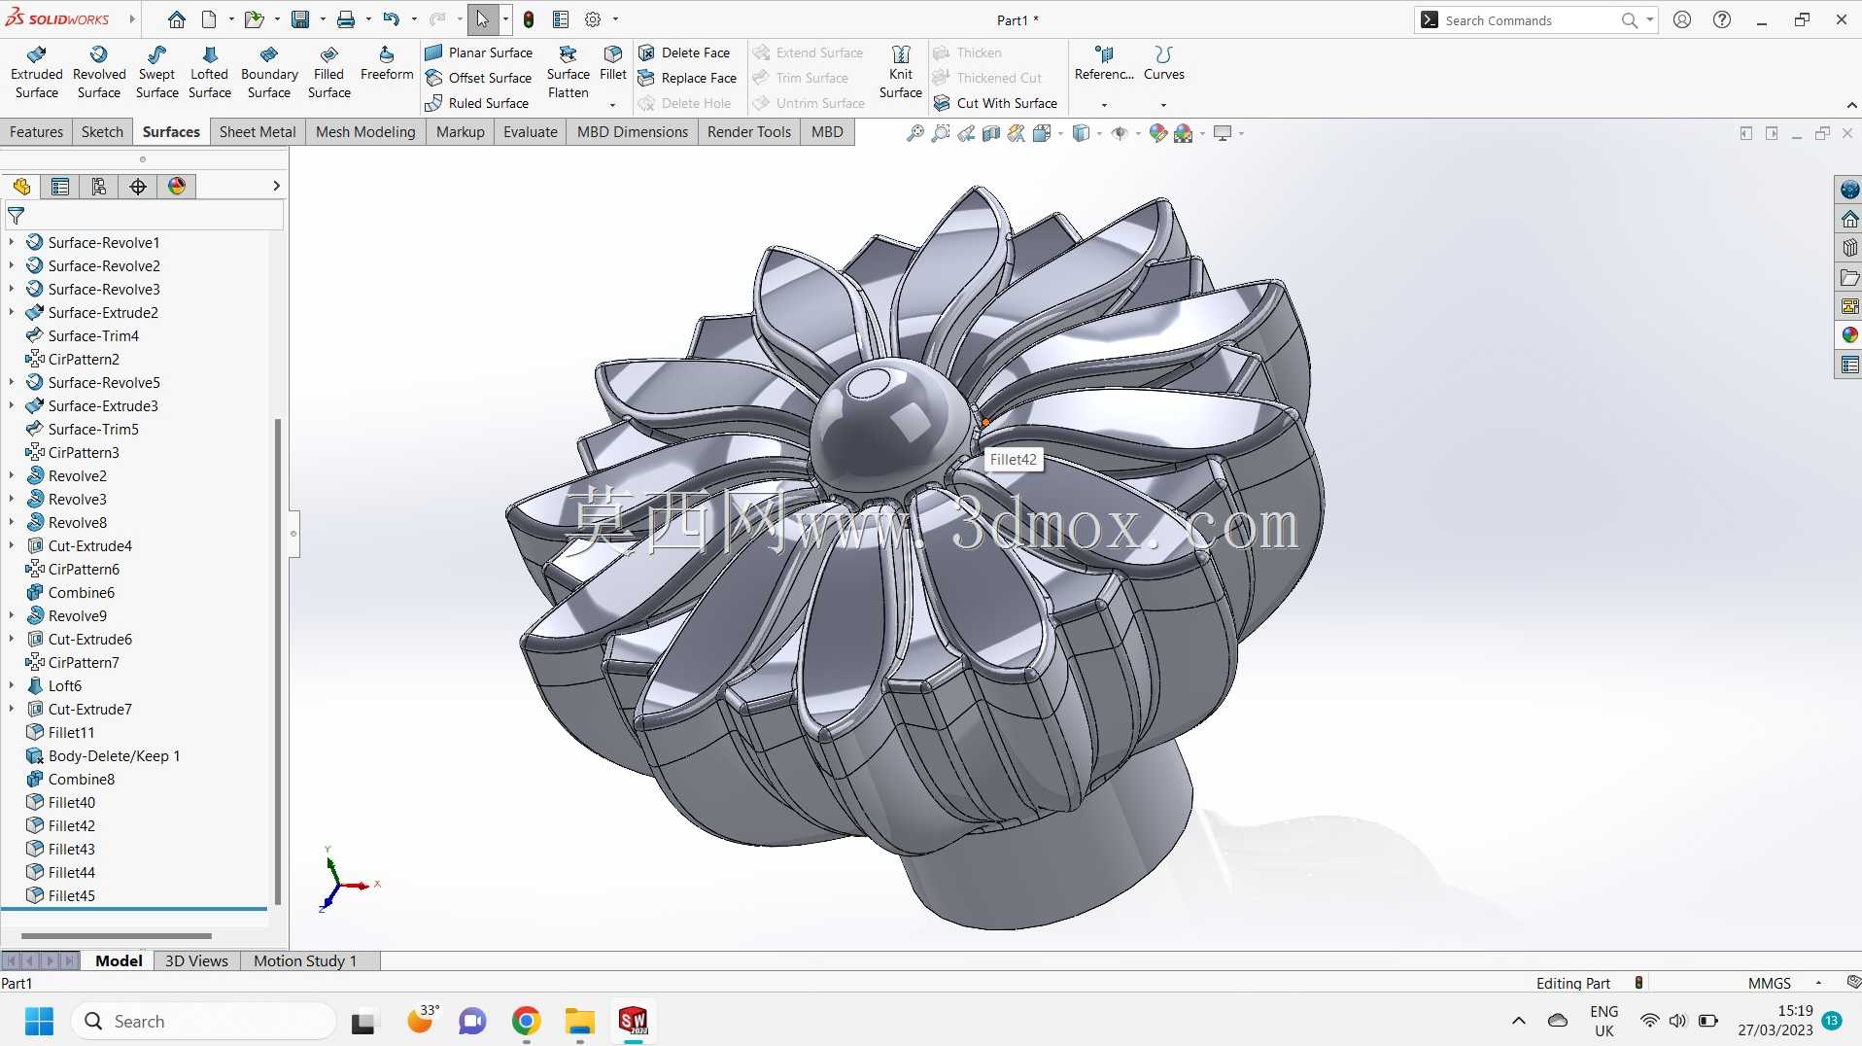Open the FeatureManager design tree tab
Image resolution: width=1862 pixels, height=1046 pixels.
coord(21,187)
